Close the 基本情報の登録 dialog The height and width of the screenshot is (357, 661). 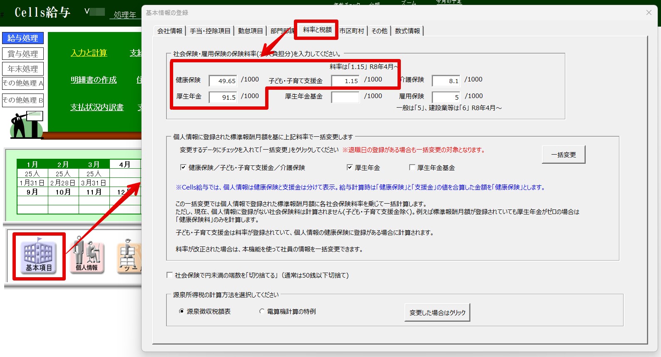[649, 13]
